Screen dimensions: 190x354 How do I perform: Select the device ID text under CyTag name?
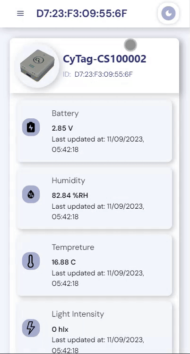tap(98, 74)
